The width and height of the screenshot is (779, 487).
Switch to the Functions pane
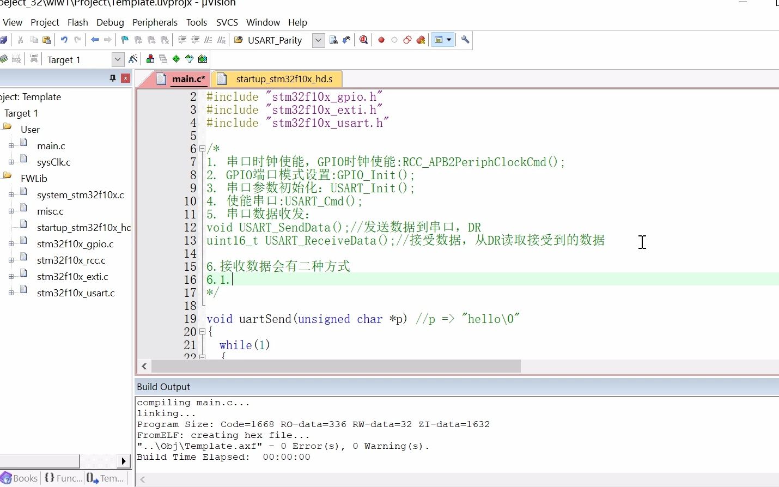click(63, 478)
